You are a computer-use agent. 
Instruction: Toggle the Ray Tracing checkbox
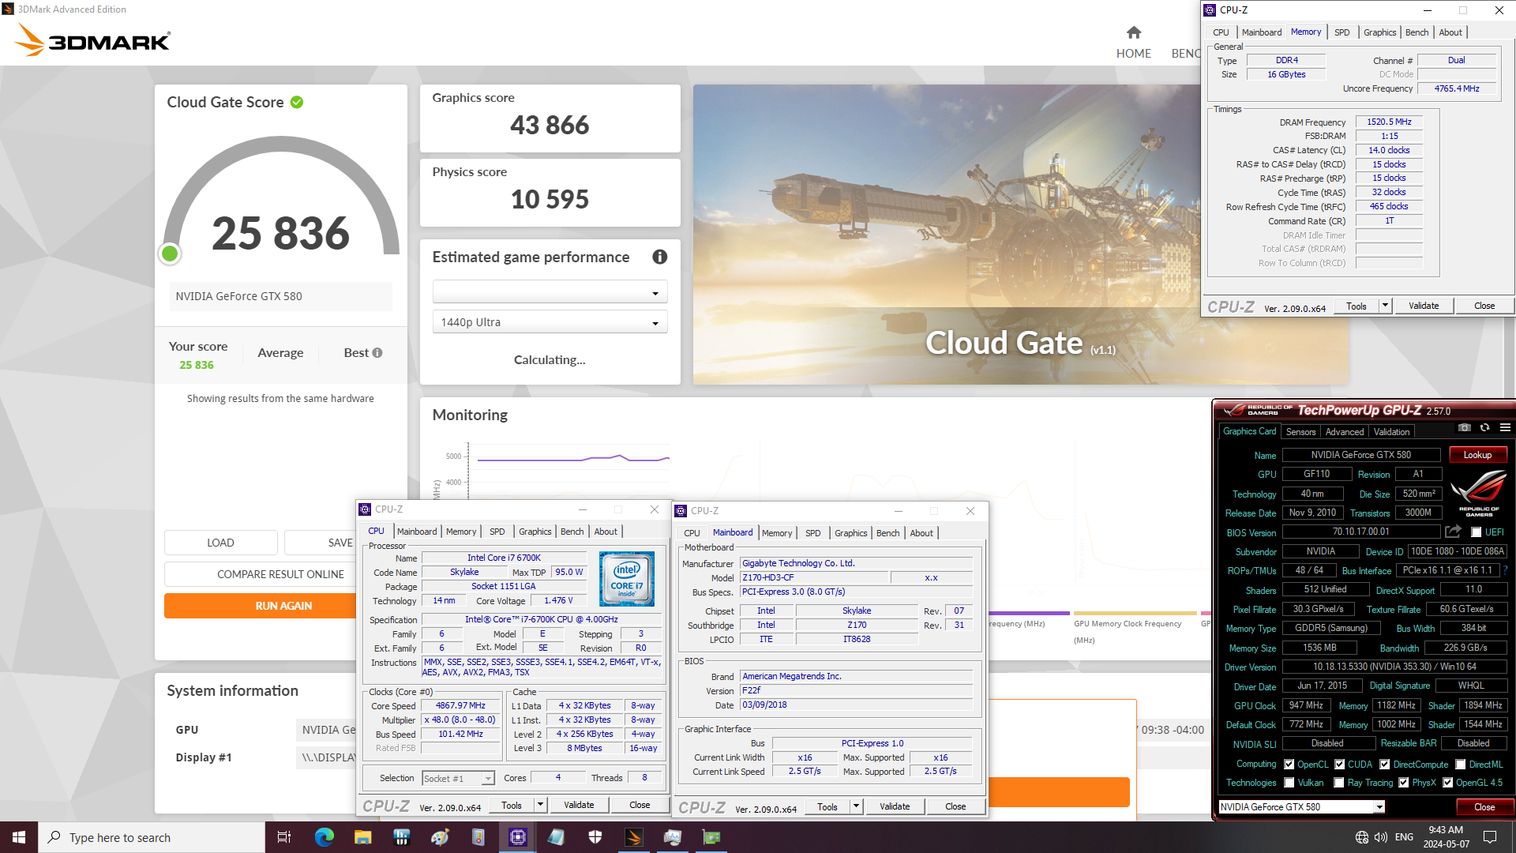click(x=1339, y=783)
